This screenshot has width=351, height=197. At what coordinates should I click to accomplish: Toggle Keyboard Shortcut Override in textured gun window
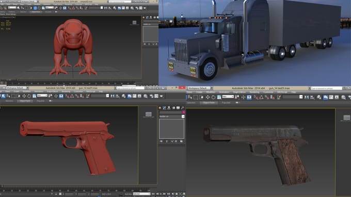tap(249, 97)
